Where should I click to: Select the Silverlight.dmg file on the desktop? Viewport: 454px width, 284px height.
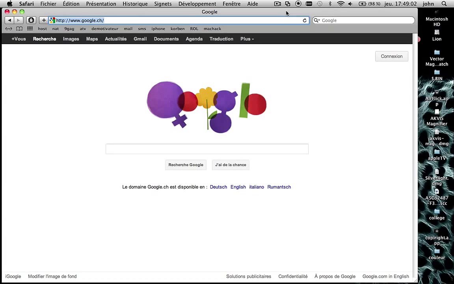coord(437,177)
